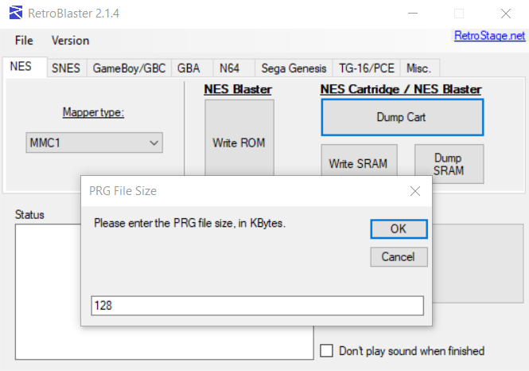Click the PRG size prompt text
Viewport: 529px width, 371px height.
189,223
